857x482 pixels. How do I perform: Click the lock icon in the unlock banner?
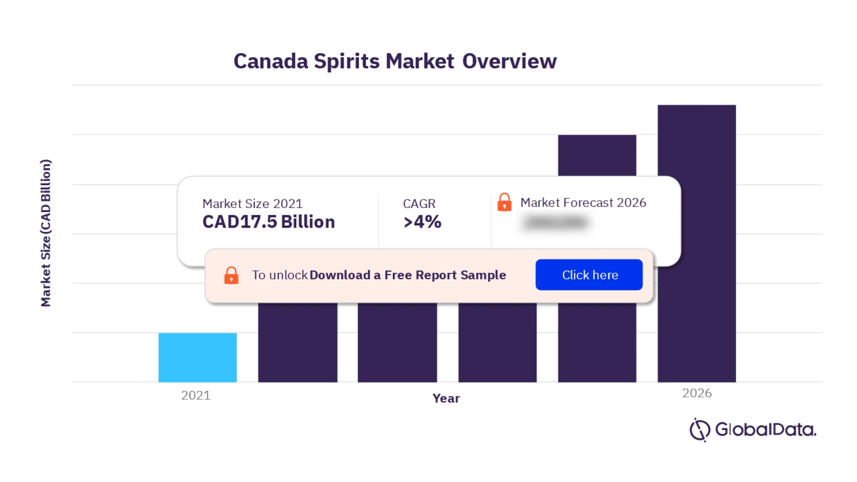tap(231, 276)
